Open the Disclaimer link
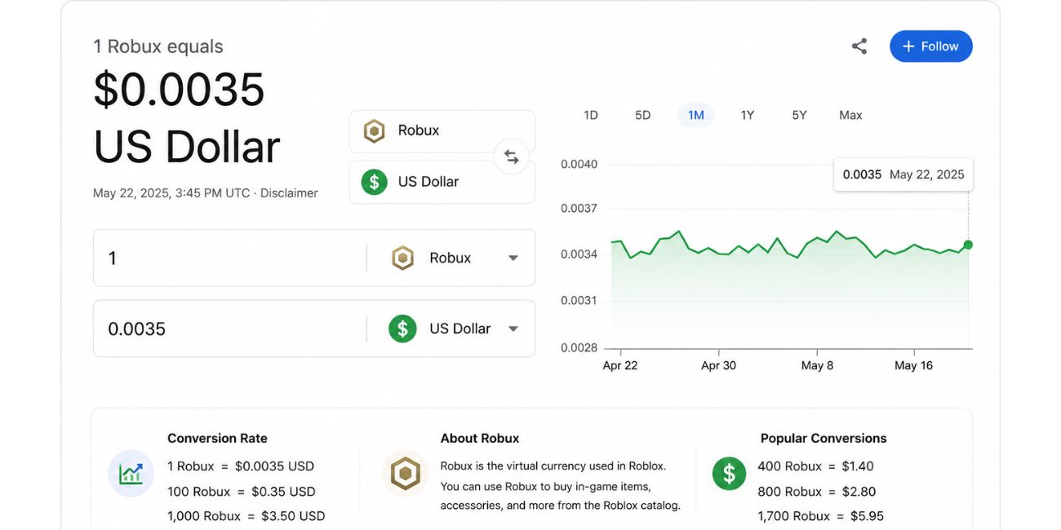Viewport: 1061px width, 530px height. tap(289, 193)
